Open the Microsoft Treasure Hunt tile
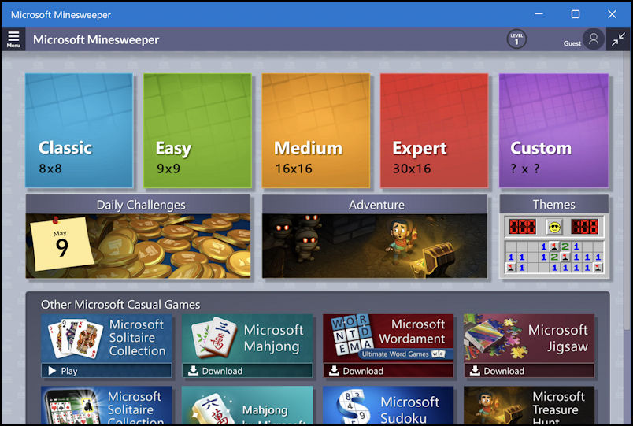Screen dimensions: 633x426 [x=529, y=406]
